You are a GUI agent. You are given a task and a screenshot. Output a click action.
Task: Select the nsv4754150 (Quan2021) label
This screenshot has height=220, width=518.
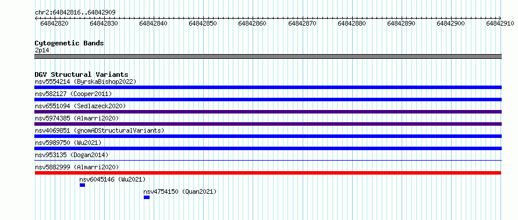tap(180, 191)
